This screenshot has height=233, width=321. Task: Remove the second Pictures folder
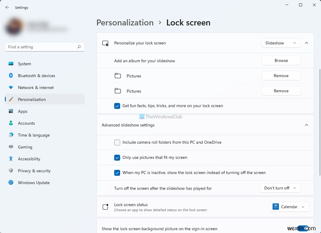pyautogui.click(x=281, y=91)
